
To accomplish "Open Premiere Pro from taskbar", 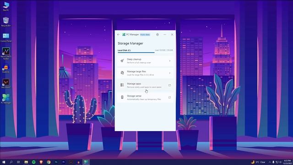I will coord(64,162).
